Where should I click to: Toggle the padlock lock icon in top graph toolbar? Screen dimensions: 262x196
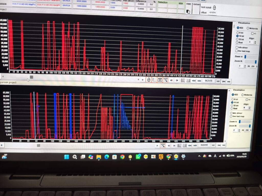tap(149, 80)
